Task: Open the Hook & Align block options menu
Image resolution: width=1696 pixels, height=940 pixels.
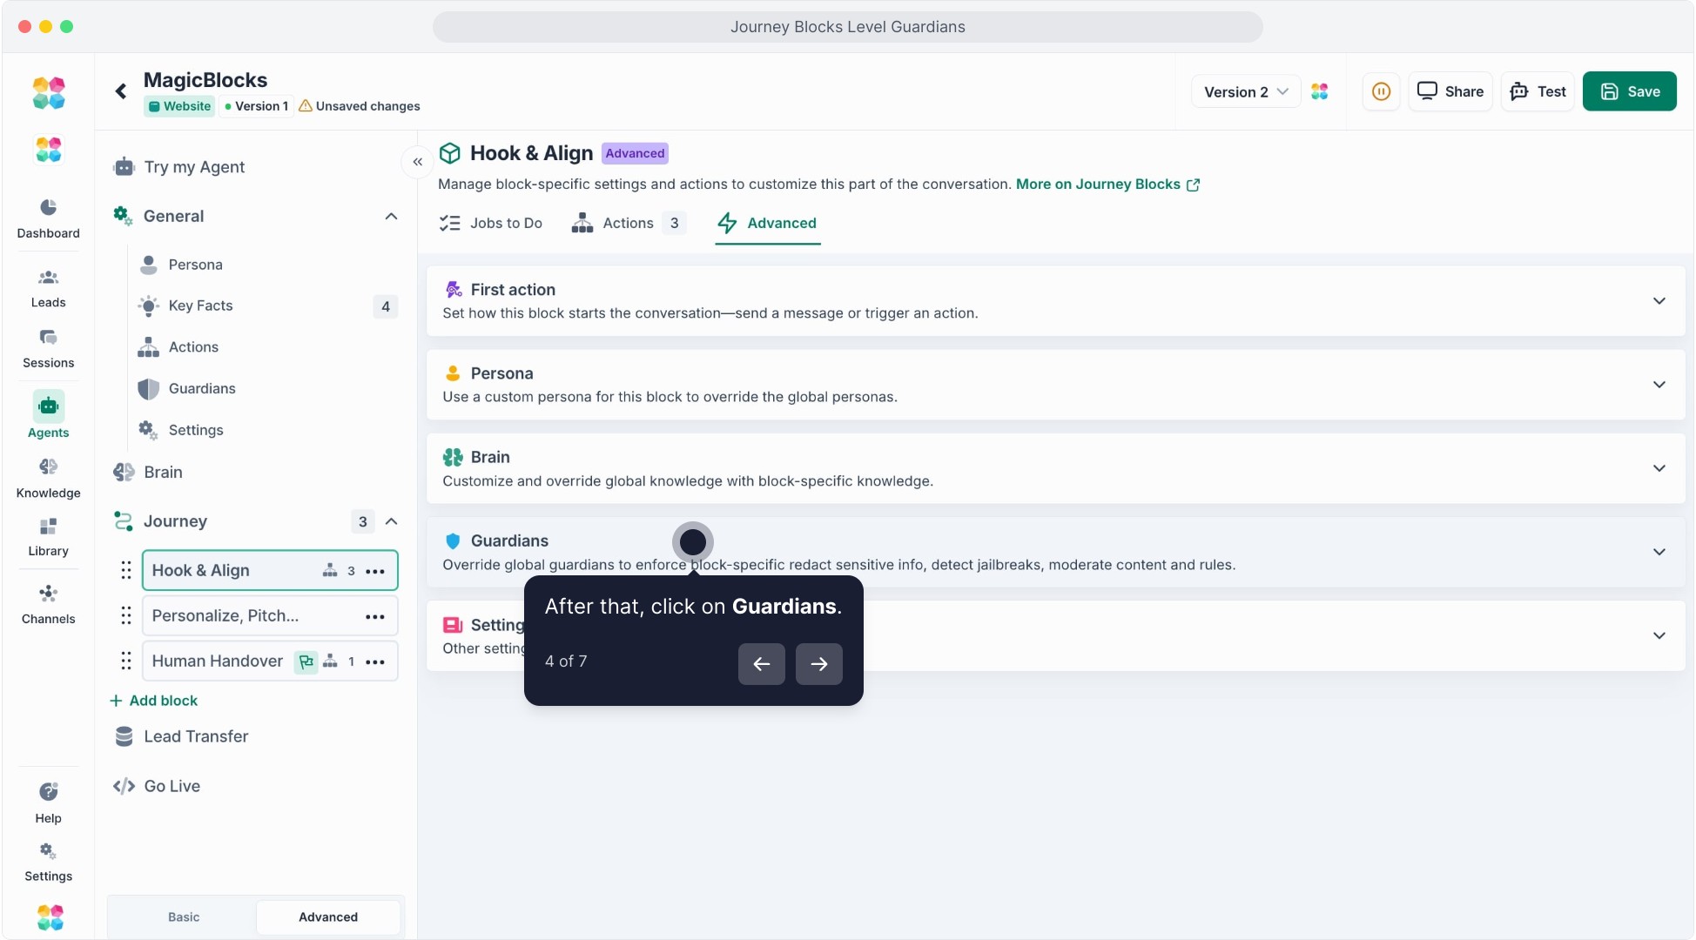Action: [x=375, y=571]
